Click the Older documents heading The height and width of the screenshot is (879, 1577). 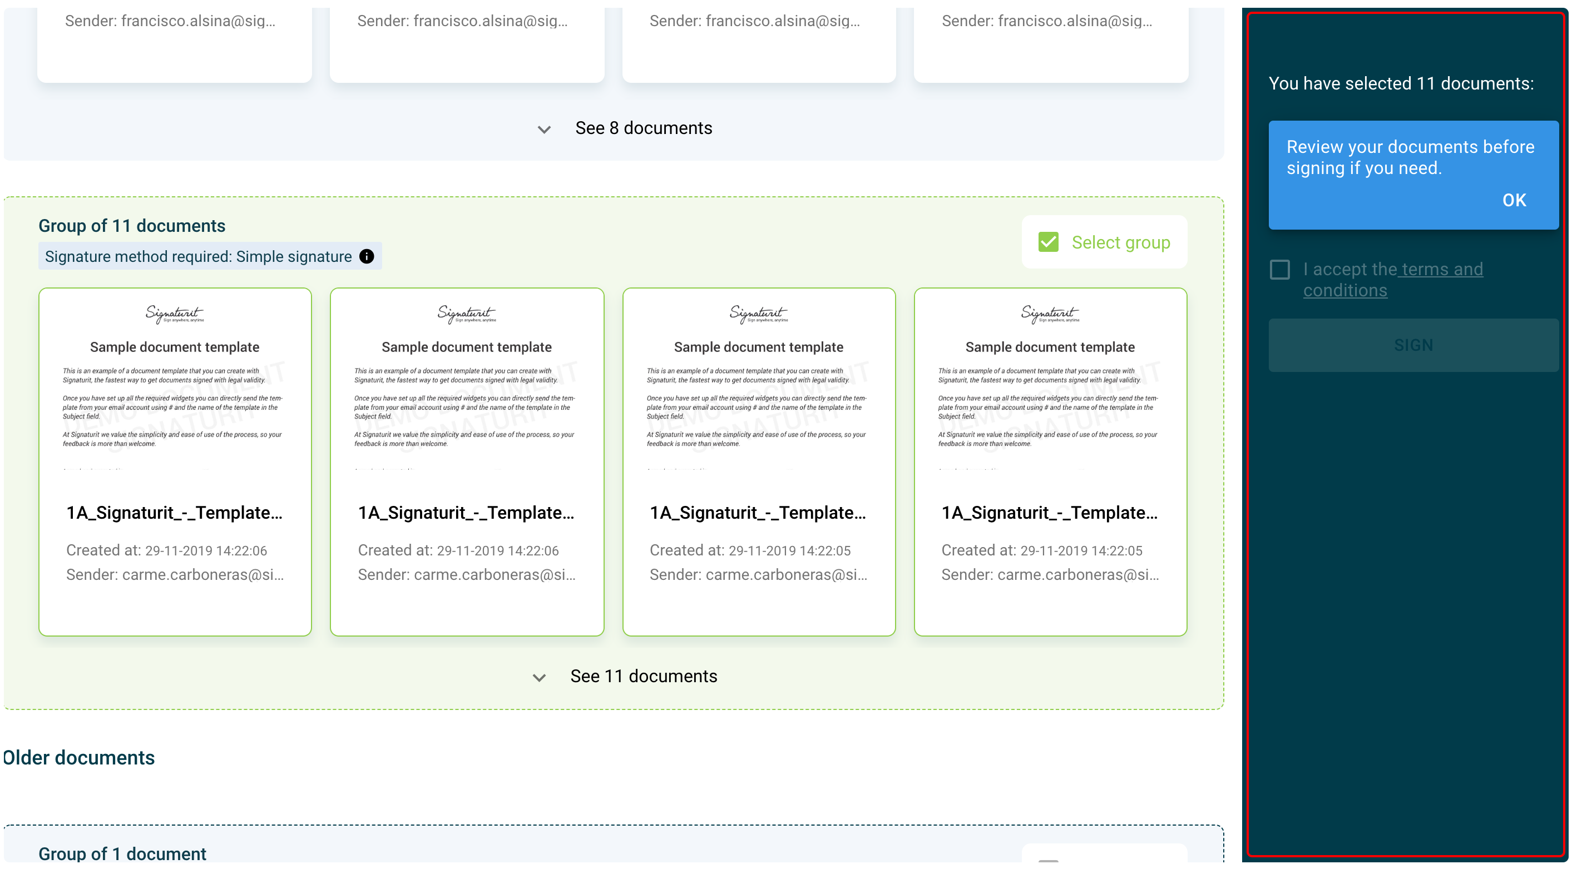tap(79, 757)
